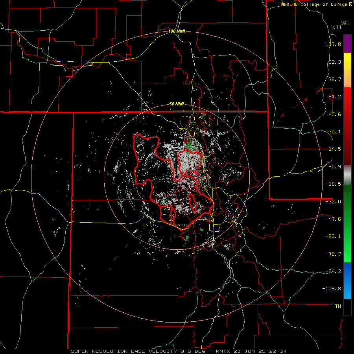Click the 92.3 value on velocity scale
The image size is (354, 354).
click(x=335, y=62)
